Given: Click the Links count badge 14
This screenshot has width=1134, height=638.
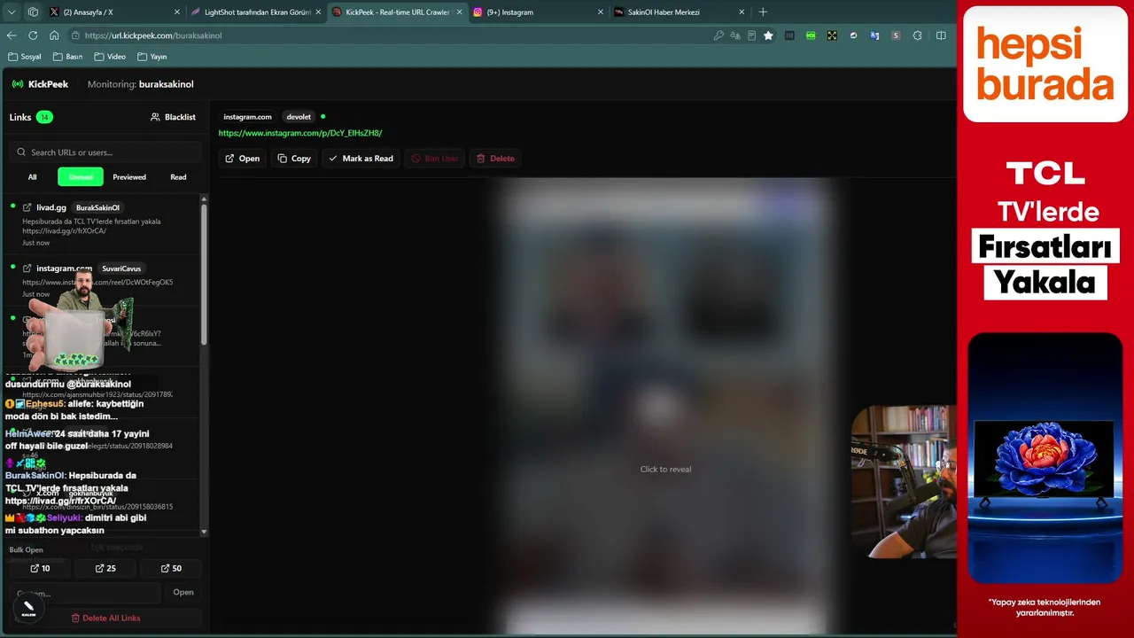Looking at the screenshot, I should [44, 117].
